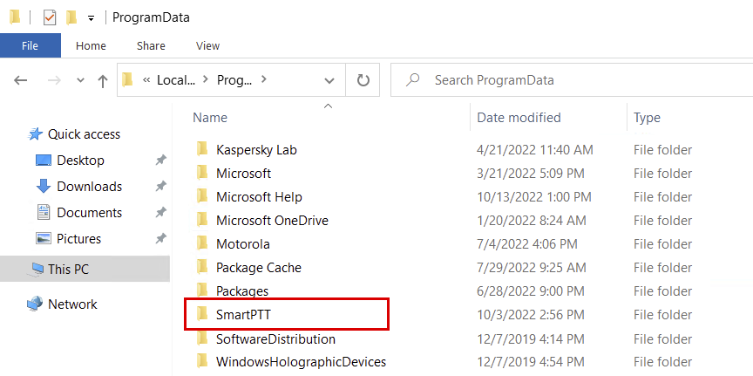Unpin Downloads using its pin icon

[x=161, y=187]
